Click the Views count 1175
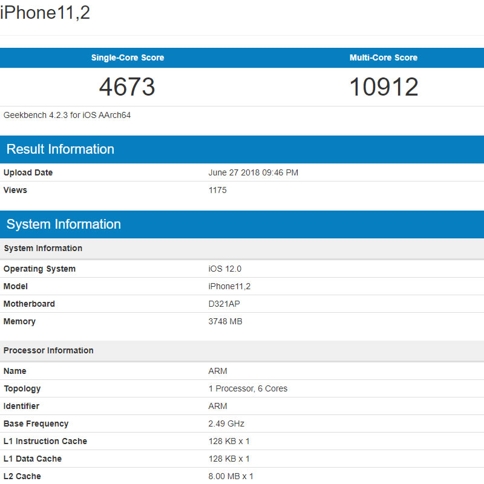This screenshot has width=484, height=484. tap(217, 190)
